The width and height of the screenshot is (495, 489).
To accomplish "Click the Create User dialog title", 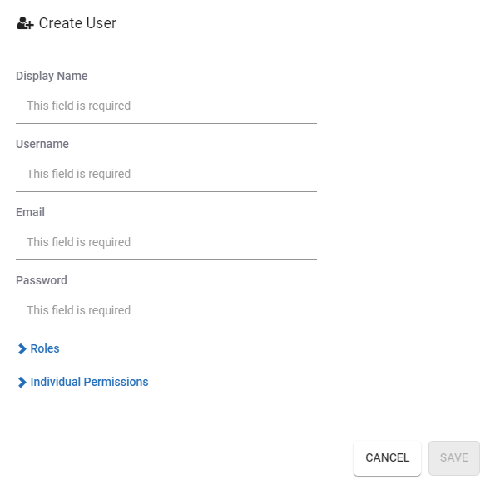I will coord(77,23).
